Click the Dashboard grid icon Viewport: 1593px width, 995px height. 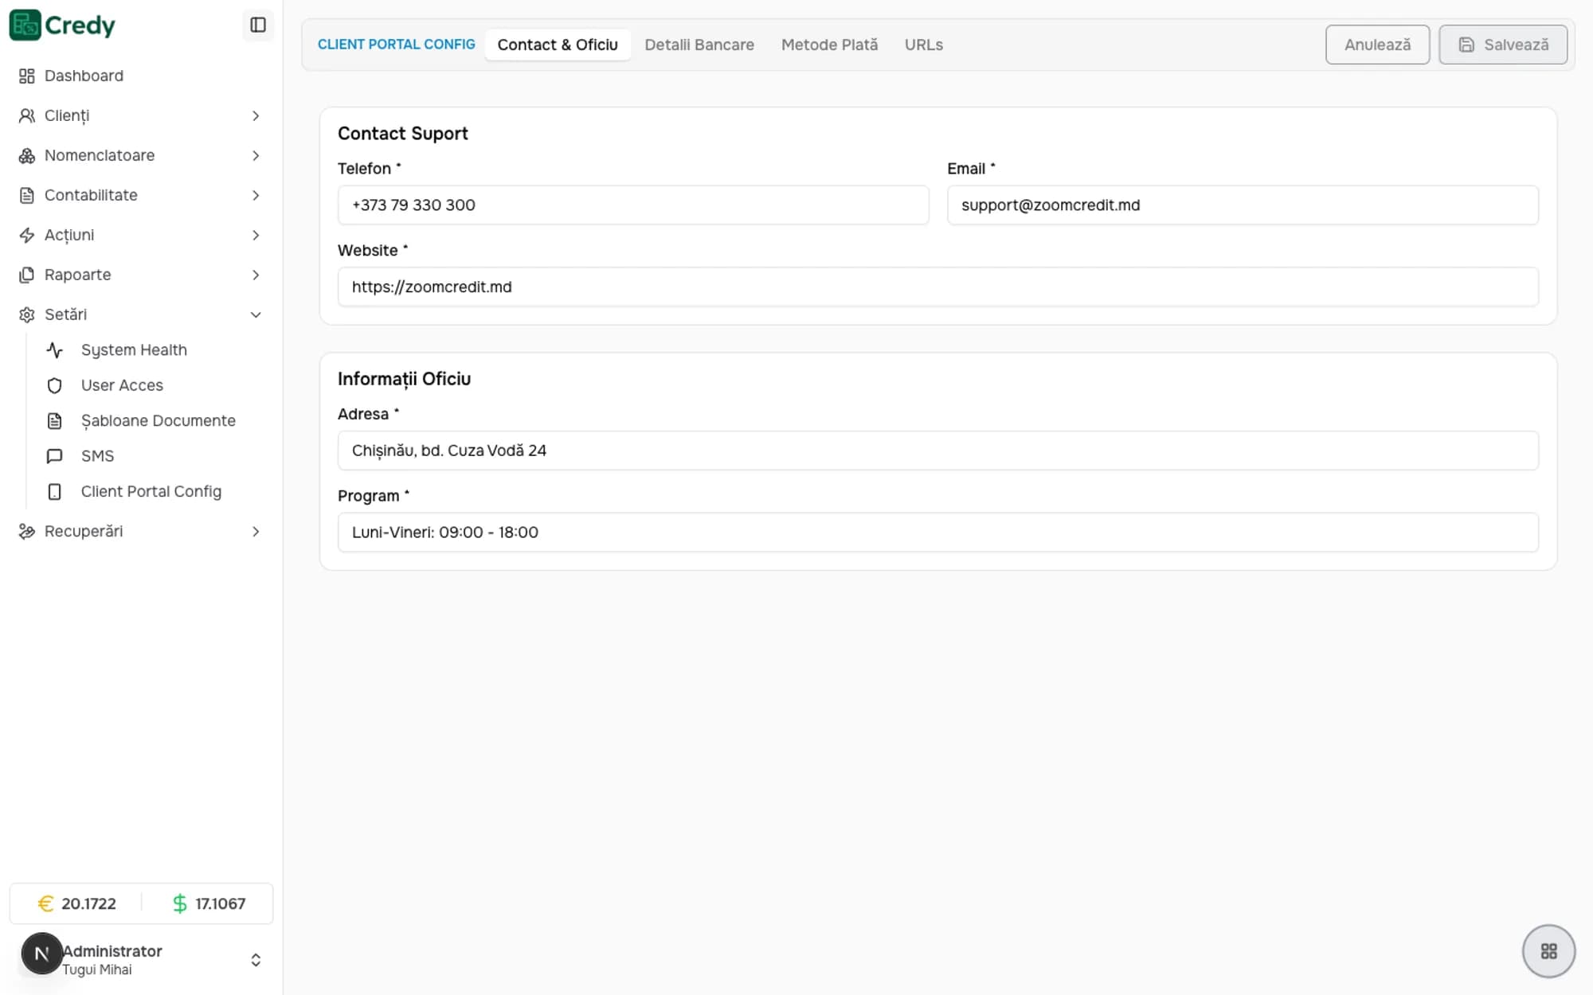[x=27, y=76]
